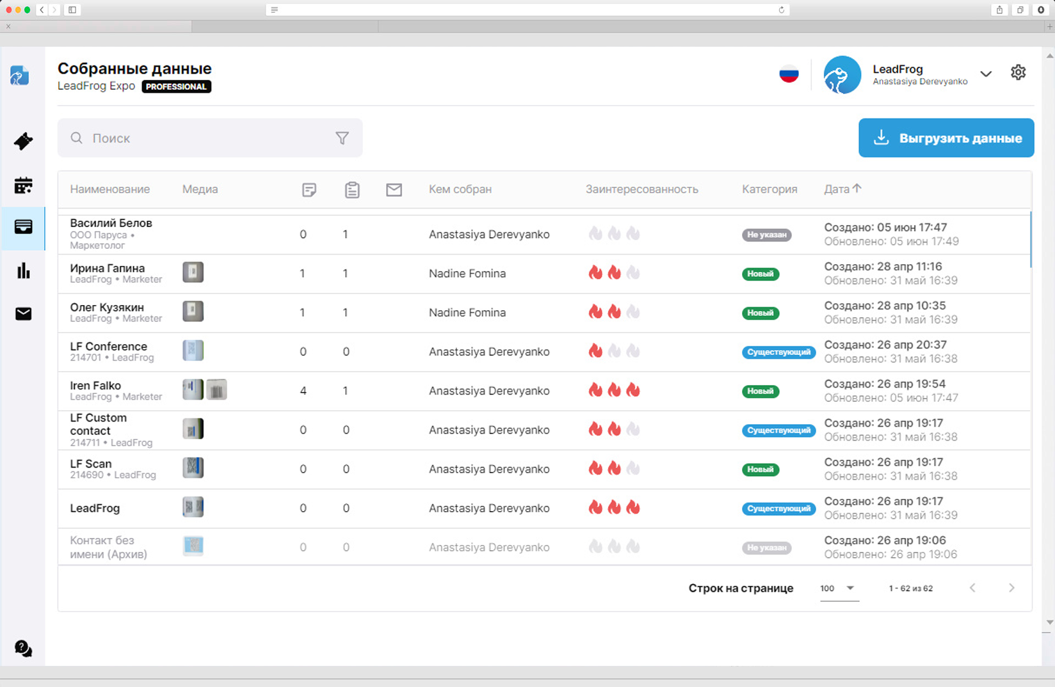Open the help chat icon
Image resolution: width=1055 pixels, height=687 pixels.
23,649
